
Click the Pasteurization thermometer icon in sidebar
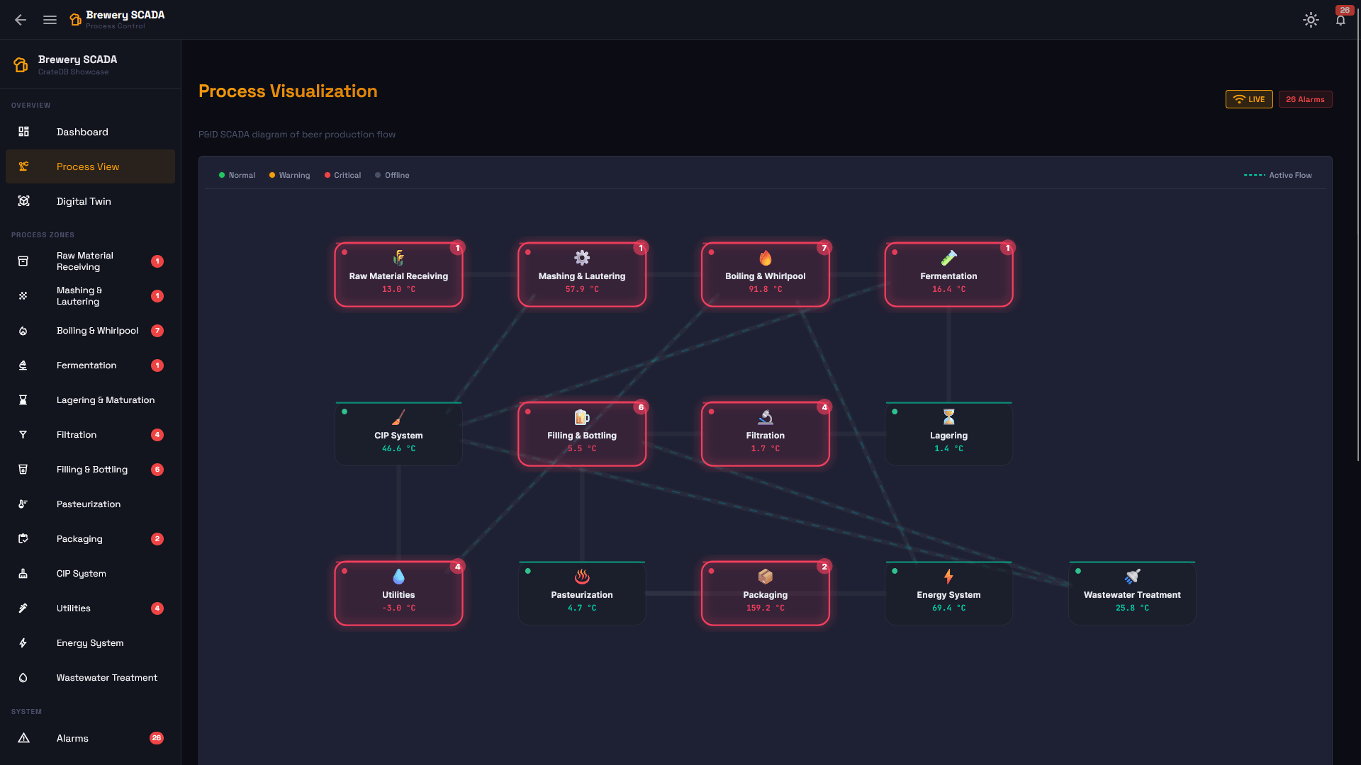click(23, 504)
